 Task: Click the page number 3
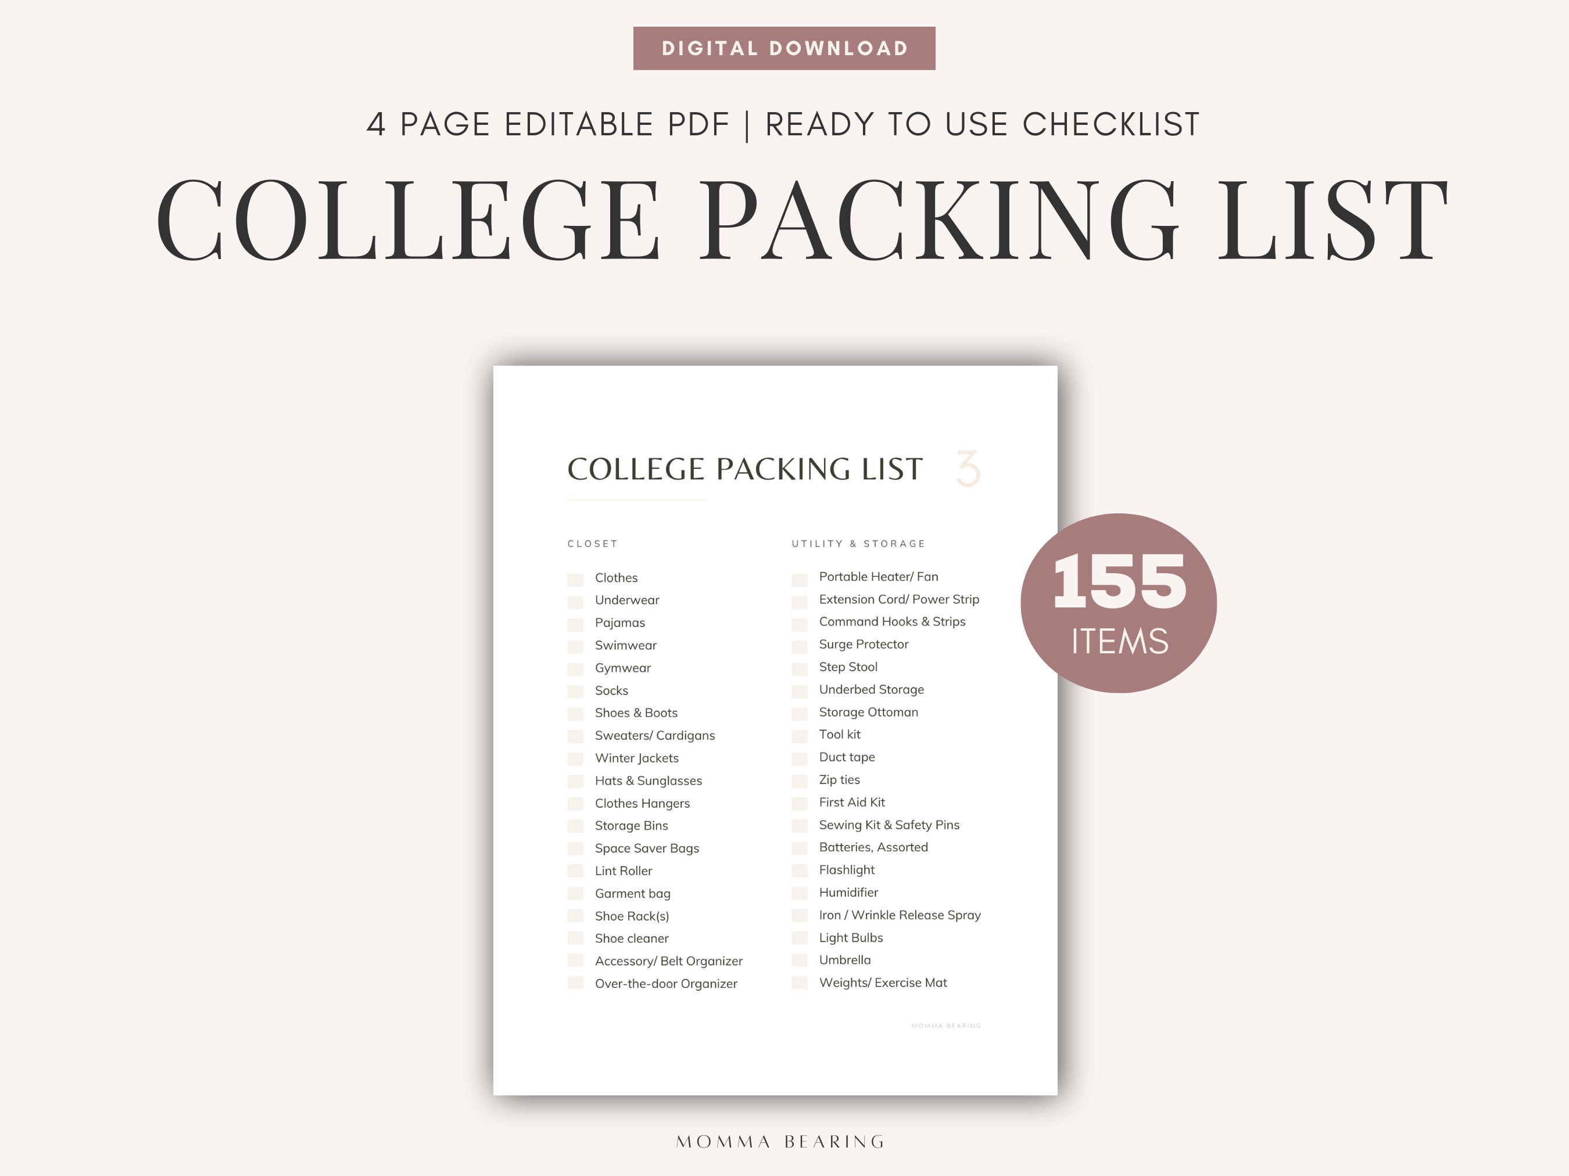[968, 469]
